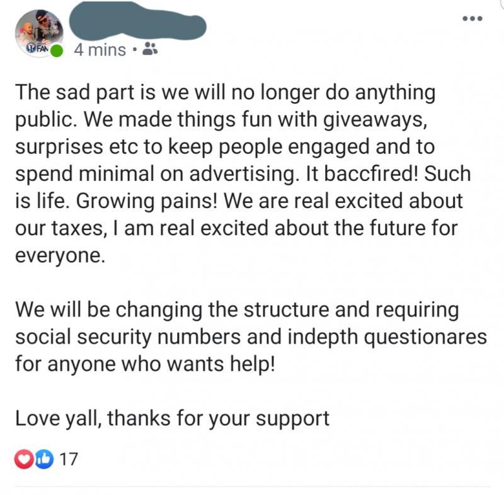Screen dimensions: 504x495
Task: Click the FAN badge on the avatar
Action: [x=38, y=49]
